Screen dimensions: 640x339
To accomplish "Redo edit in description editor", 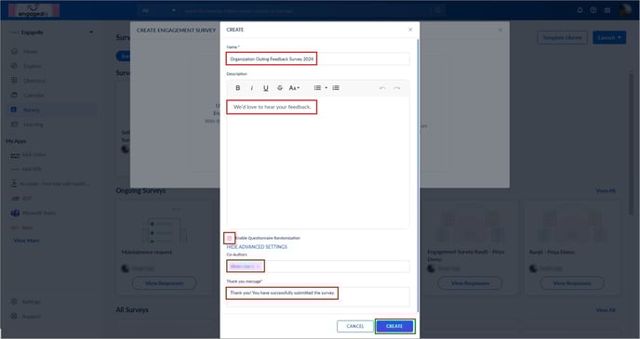I will pyautogui.click(x=396, y=88).
